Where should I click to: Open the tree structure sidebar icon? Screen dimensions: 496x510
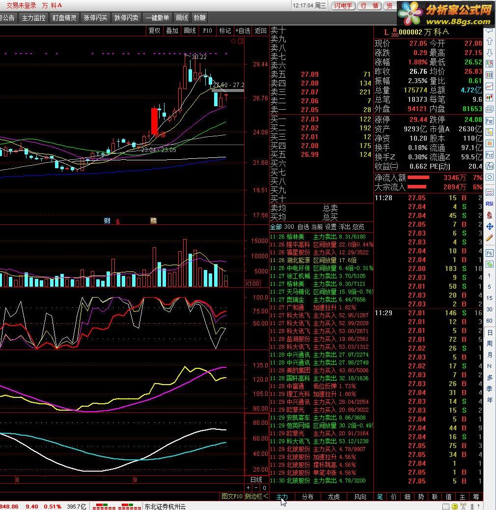point(489,132)
